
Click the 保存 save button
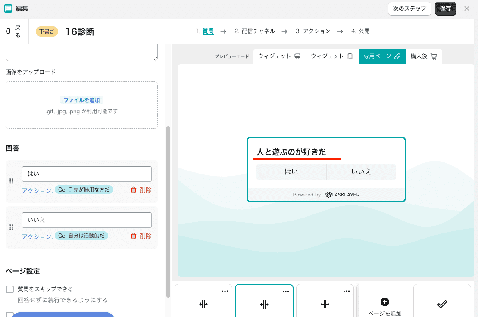click(445, 8)
